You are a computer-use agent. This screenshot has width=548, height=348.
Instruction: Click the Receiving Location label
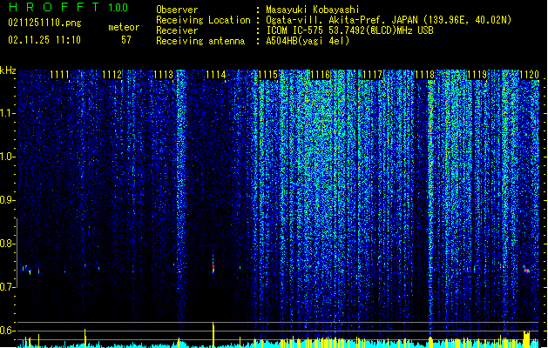[x=203, y=20]
